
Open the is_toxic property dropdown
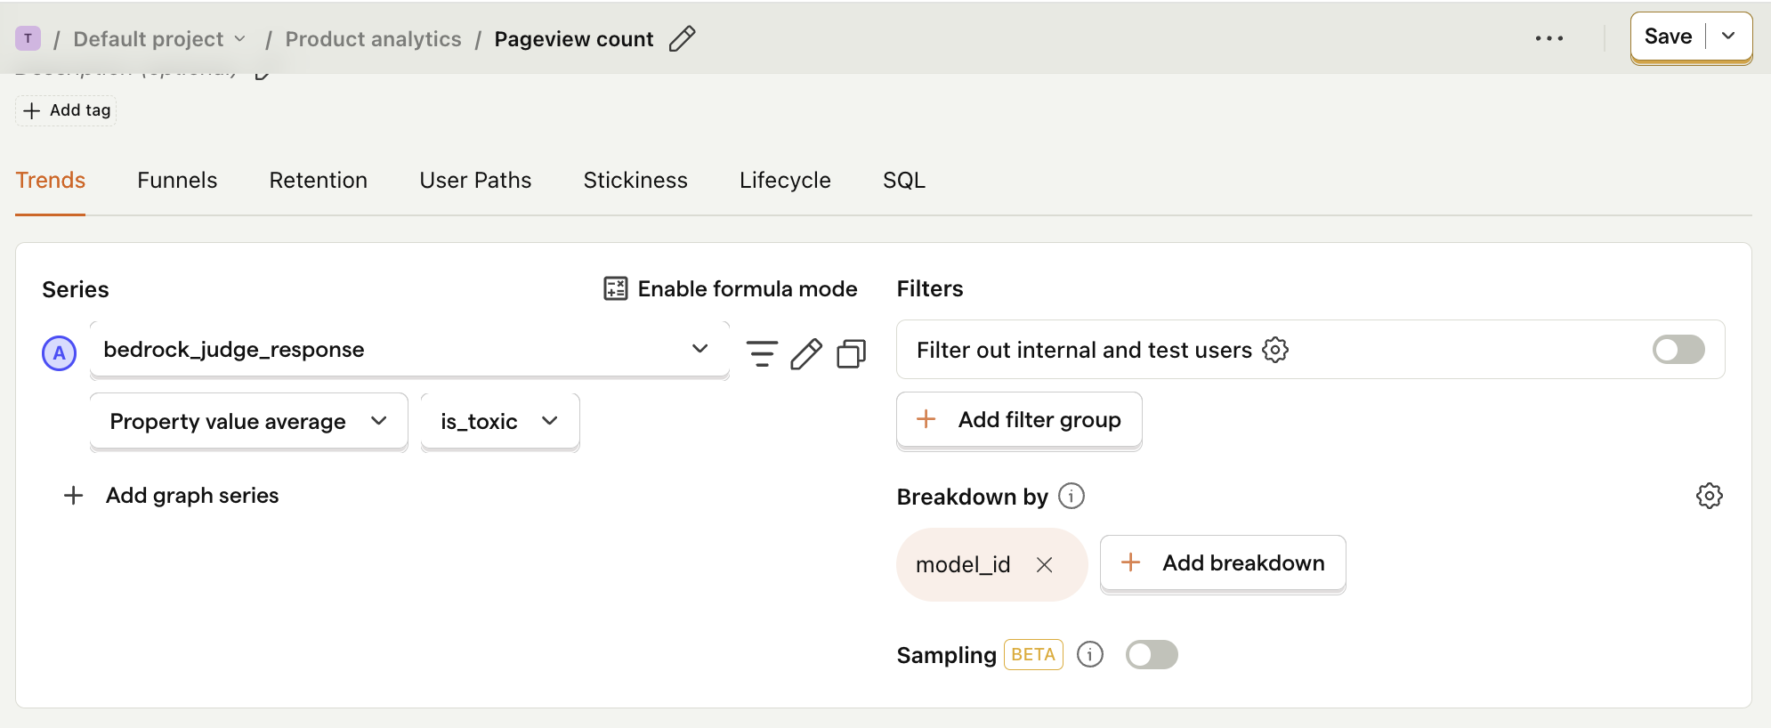500,422
